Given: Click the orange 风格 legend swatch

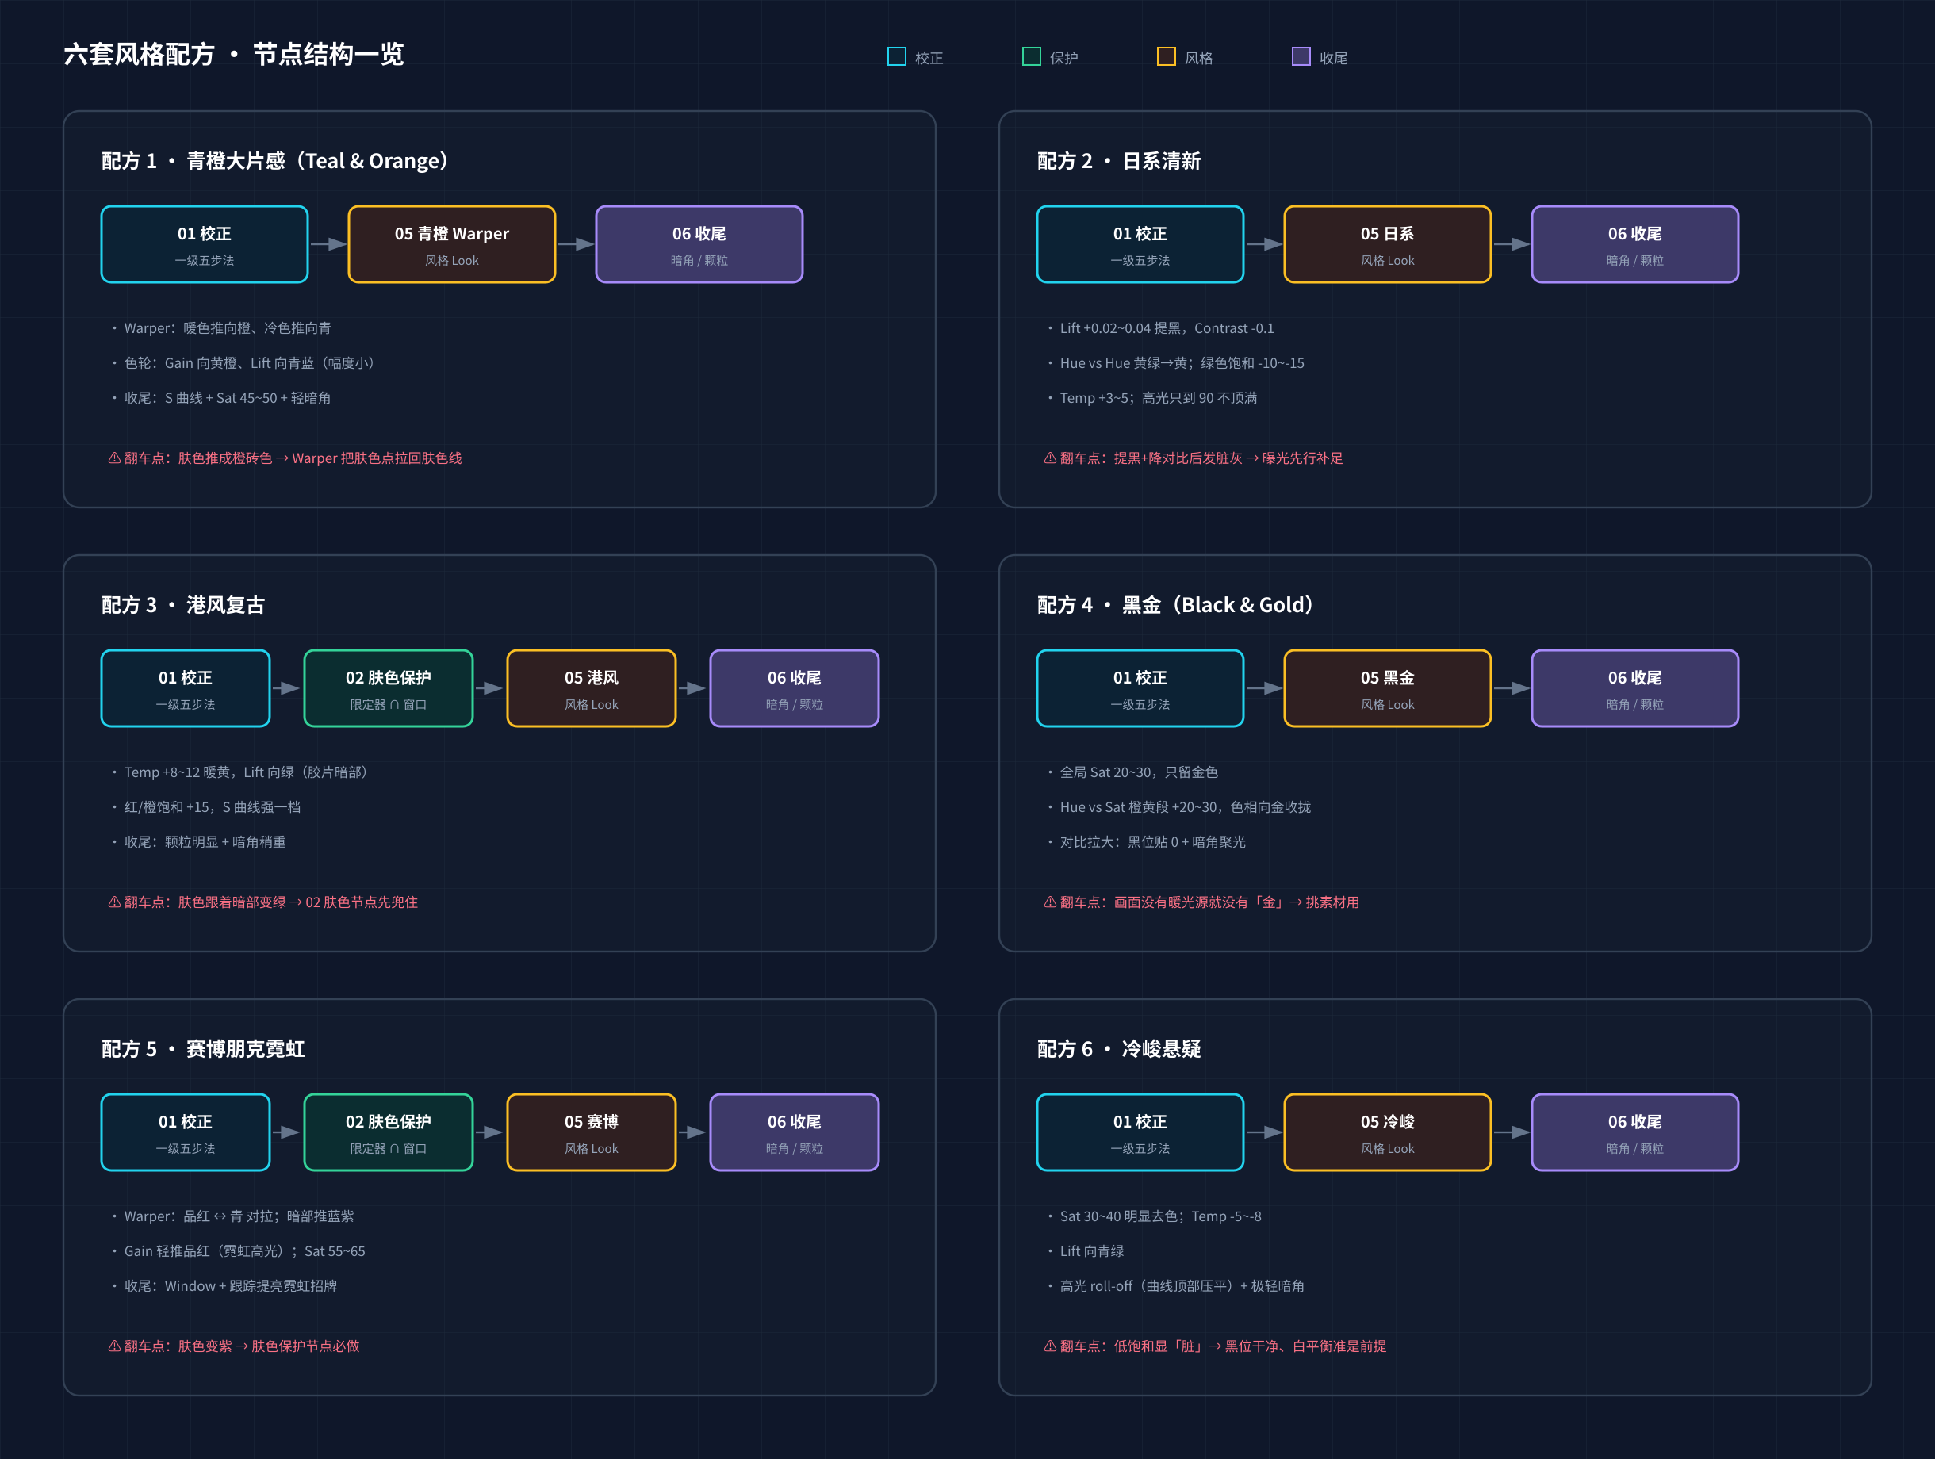Looking at the screenshot, I should coord(1166,57).
